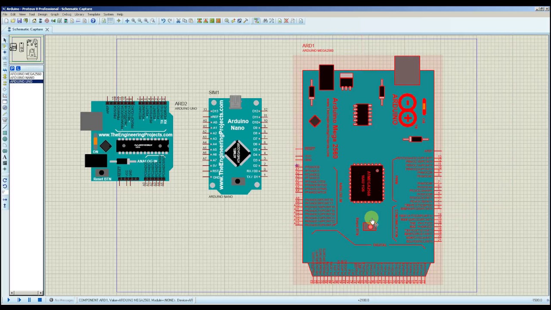Cut selection with scissors icon
This screenshot has width=551, height=310.
tap(178, 21)
